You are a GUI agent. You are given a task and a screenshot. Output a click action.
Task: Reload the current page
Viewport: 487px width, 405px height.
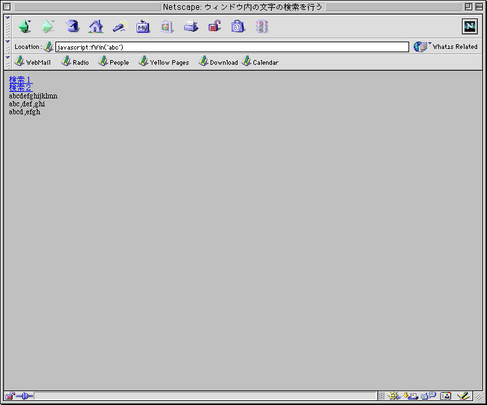(x=72, y=26)
